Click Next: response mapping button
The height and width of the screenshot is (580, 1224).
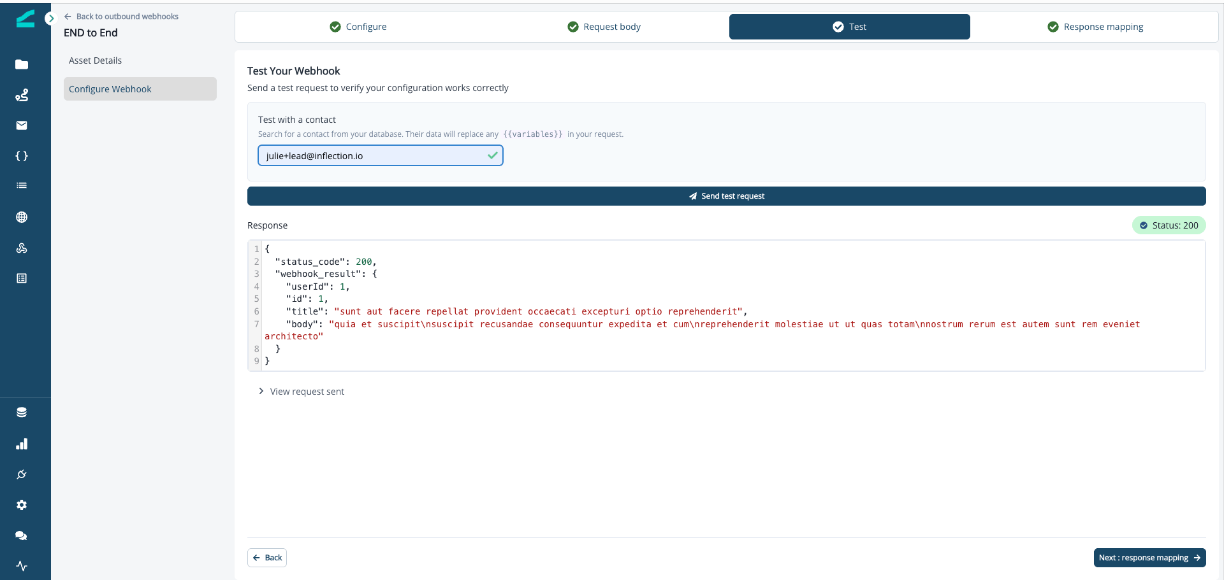pyautogui.click(x=1150, y=558)
